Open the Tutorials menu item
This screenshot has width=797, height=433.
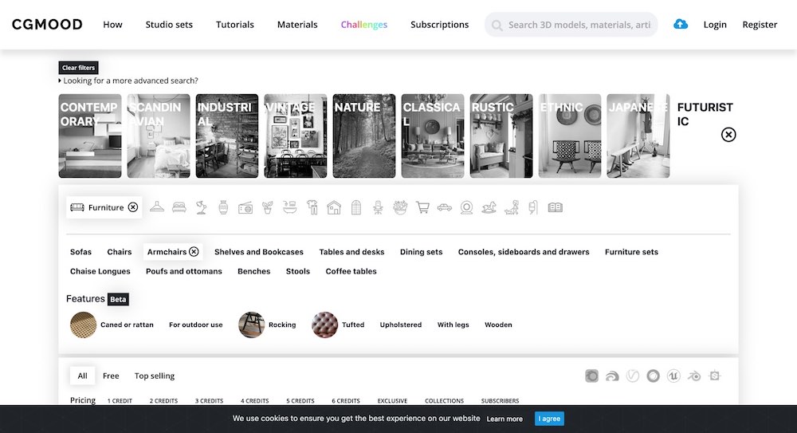(235, 25)
